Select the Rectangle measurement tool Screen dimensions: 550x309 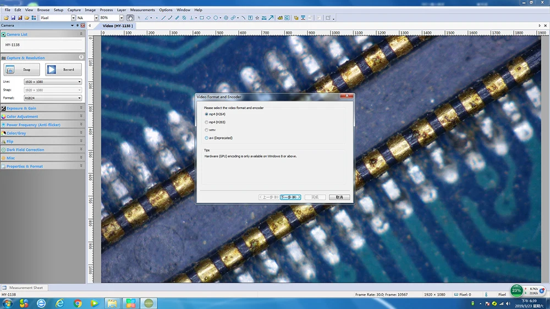tap(202, 18)
